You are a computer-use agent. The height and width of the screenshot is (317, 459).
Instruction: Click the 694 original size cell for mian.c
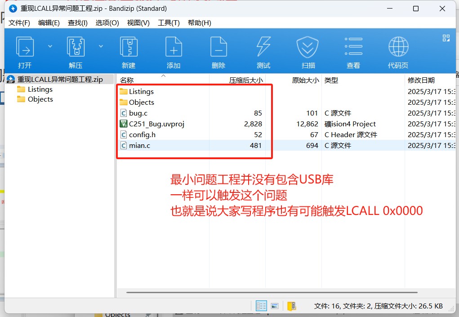coord(312,146)
